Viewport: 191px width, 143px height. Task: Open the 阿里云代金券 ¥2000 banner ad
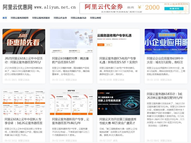[x=134, y=7]
